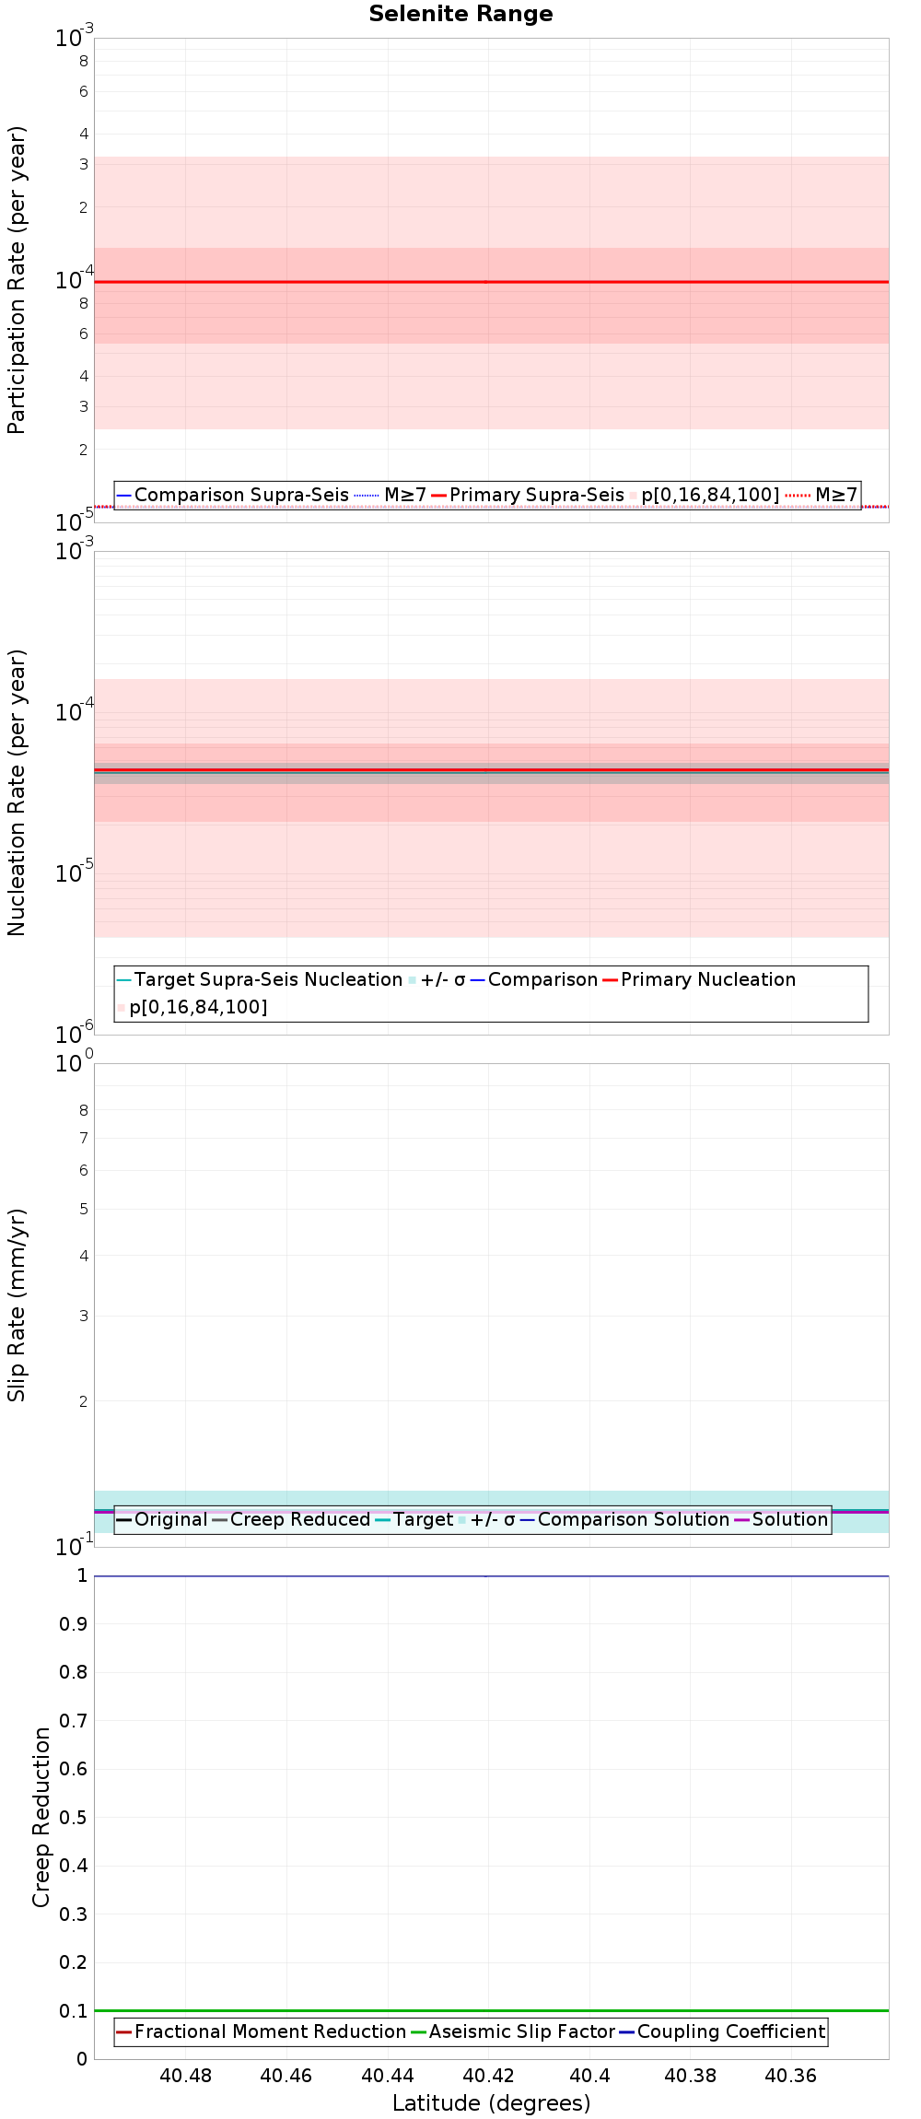921x2119 pixels.
Task: Click the Aseismic Slip Factor legend label
Action: point(513,2031)
